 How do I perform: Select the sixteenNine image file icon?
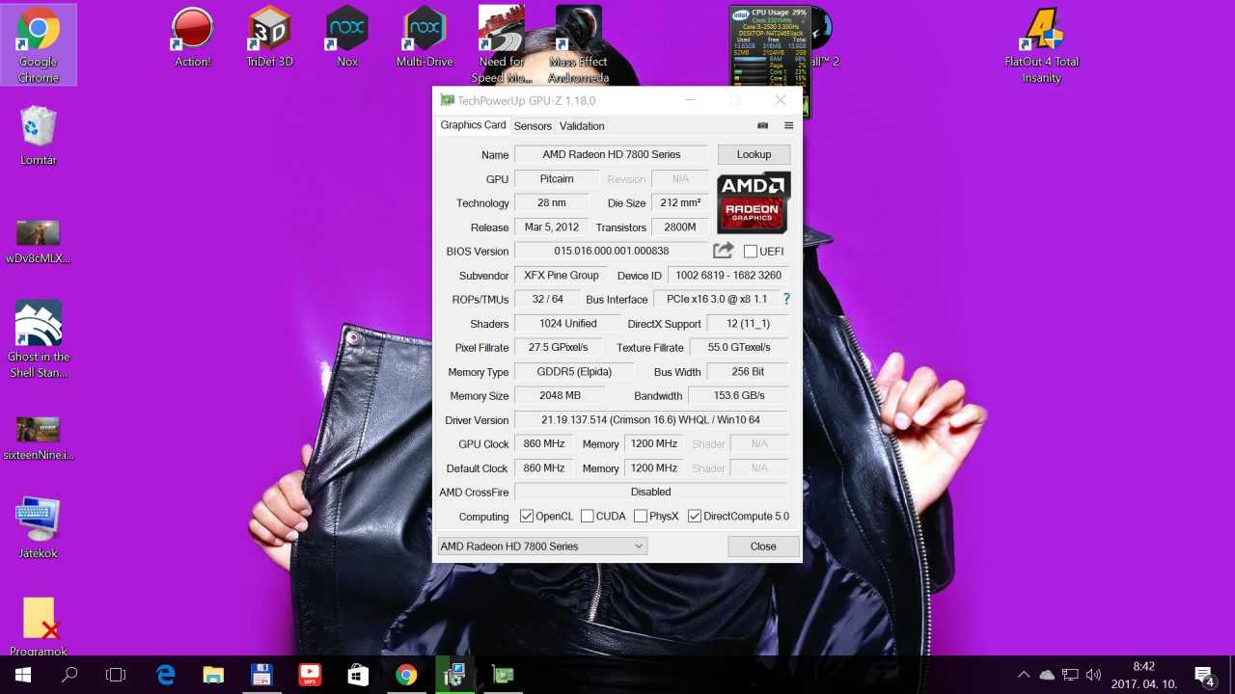(x=39, y=439)
